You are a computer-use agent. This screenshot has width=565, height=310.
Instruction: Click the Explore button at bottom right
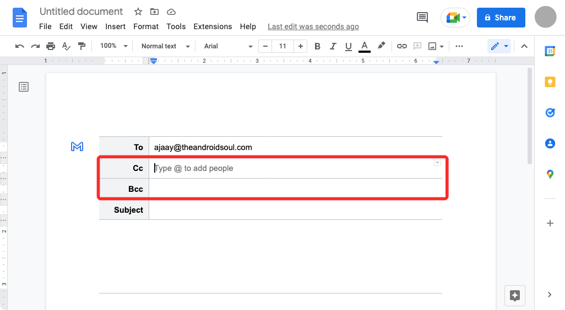click(514, 296)
